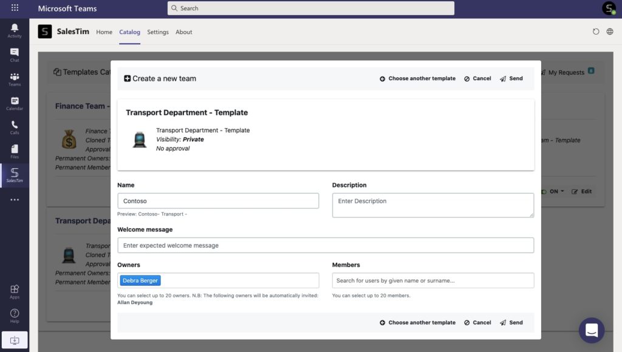Click Cancel at the dialog bottom
This screenshot has width=622, height=352.
pos(477,323)
